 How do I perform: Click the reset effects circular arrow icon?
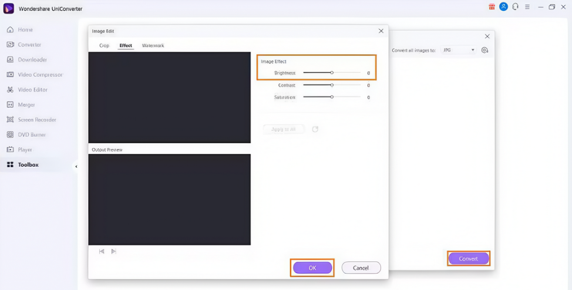315,129
